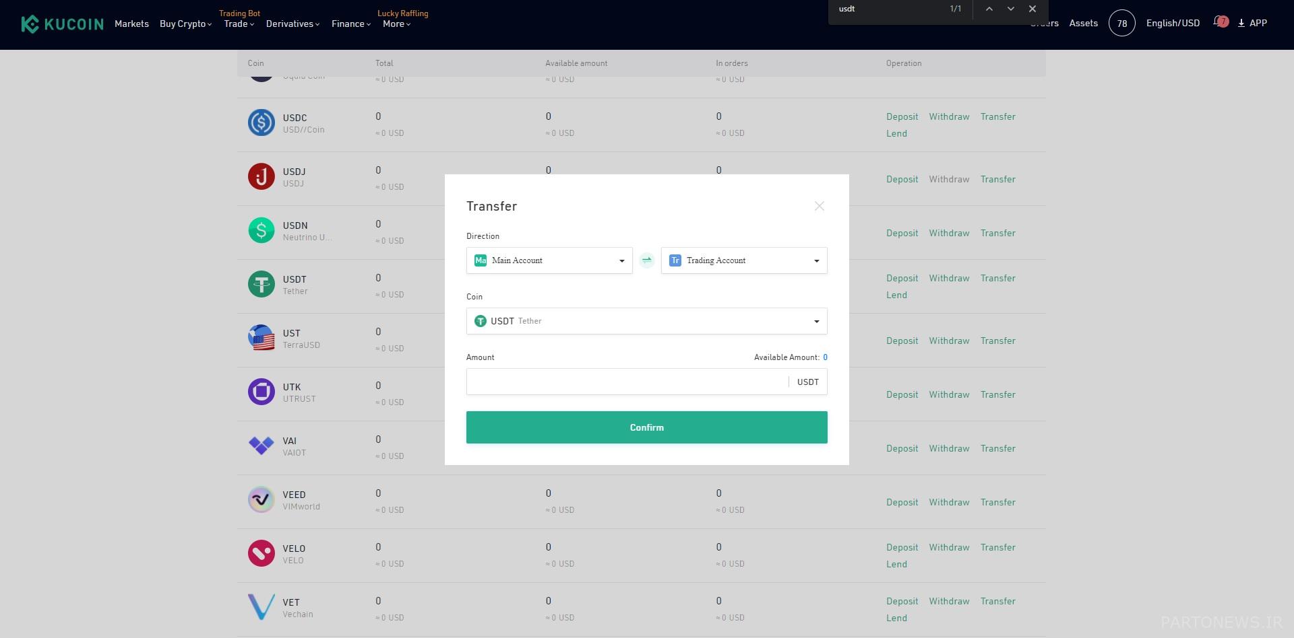Open the Buy Crypto menu
Viewport: 1294px width, 638px height.
click(185, 24)
